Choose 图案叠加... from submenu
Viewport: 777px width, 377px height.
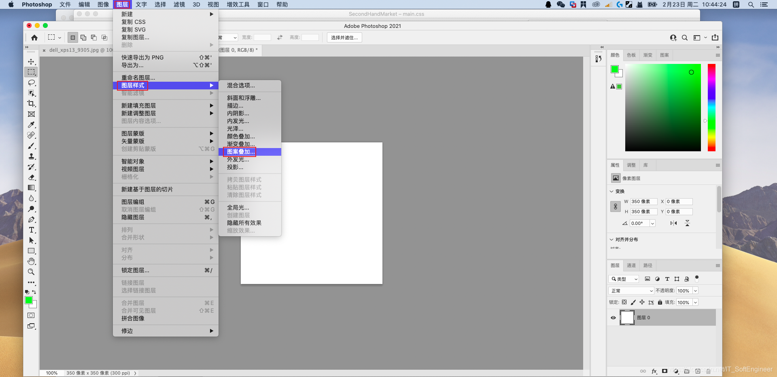pyautogui.click(x=250, y=152)
